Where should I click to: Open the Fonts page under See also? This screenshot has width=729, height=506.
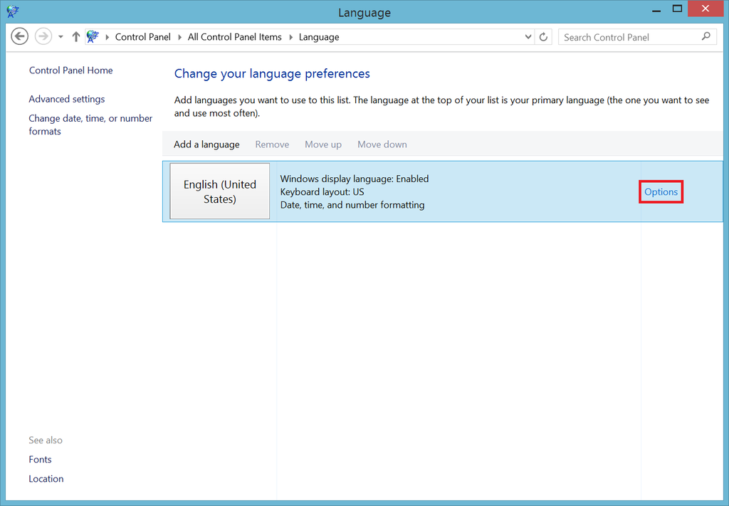[x=40, y=459]
